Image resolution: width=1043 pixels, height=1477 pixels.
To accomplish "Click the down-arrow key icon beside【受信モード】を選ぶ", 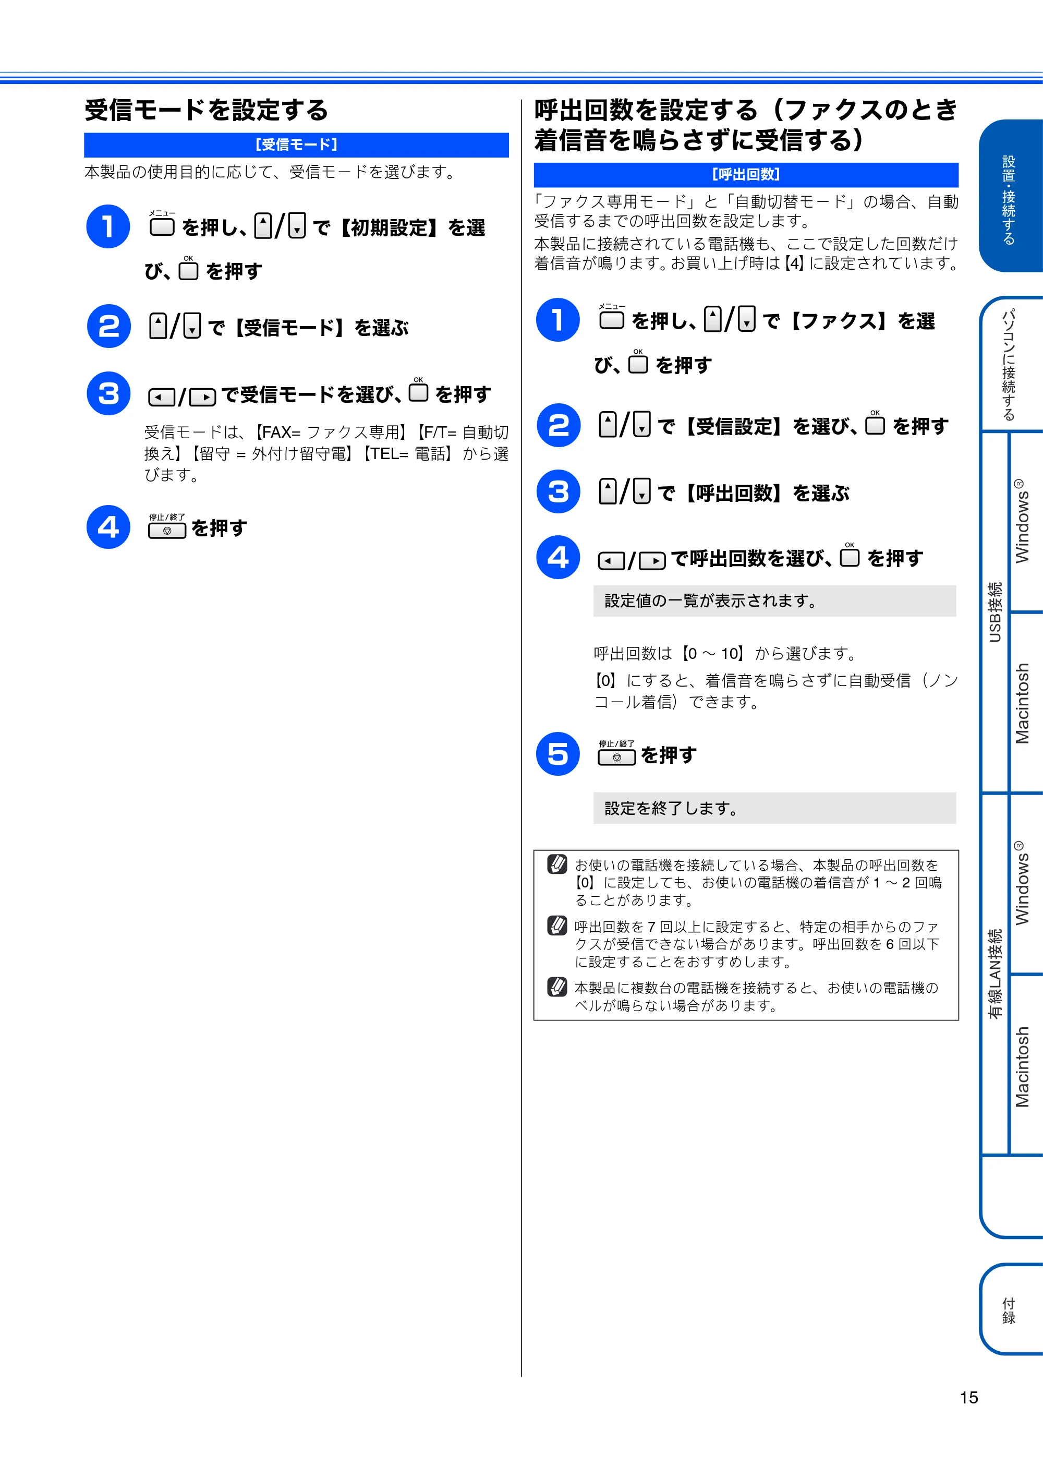I will pos(191,326).
